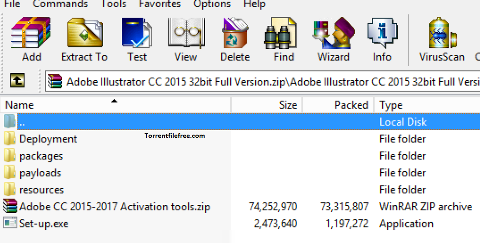Select the Set-up.exe file name
The width and height of the screenshot is (480, 243).
tap(44, 224)
